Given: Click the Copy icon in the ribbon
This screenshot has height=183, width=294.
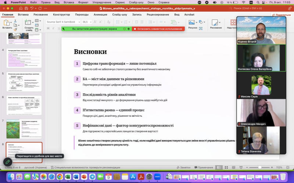Looking at the screenshot, I should [15, 25].
